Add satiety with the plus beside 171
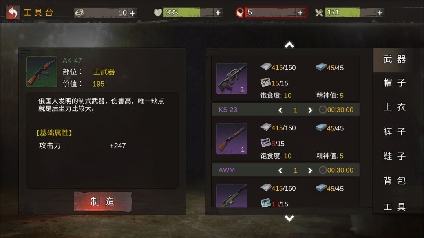The width and height of the screenshot is (424, 238). (380, 13)
